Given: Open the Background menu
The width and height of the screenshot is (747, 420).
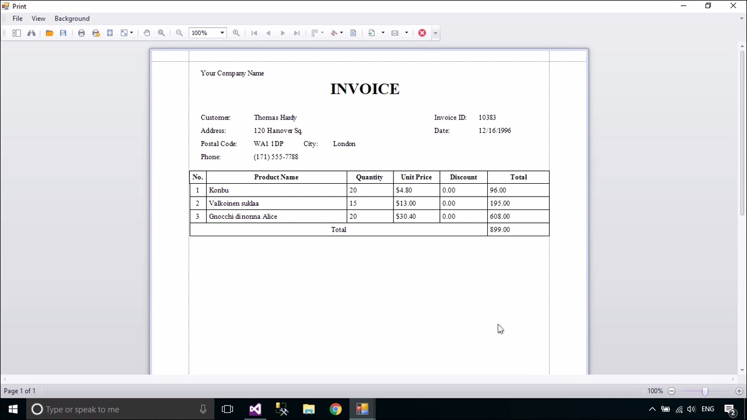Looking at the screenshot, I should click(72, 19).
